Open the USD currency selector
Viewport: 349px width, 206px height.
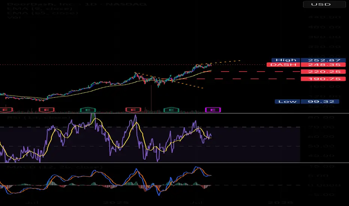click(324, 4)
